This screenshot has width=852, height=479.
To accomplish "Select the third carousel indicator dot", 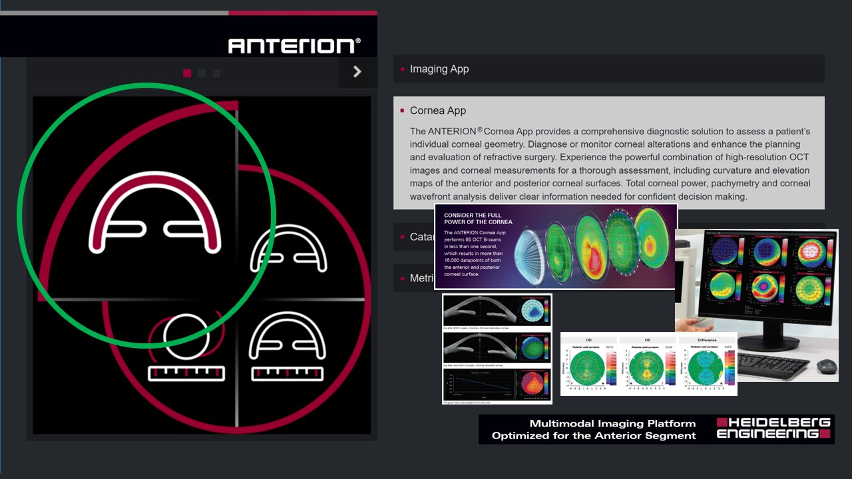I will pyautogui.click(x=216, y=73).
